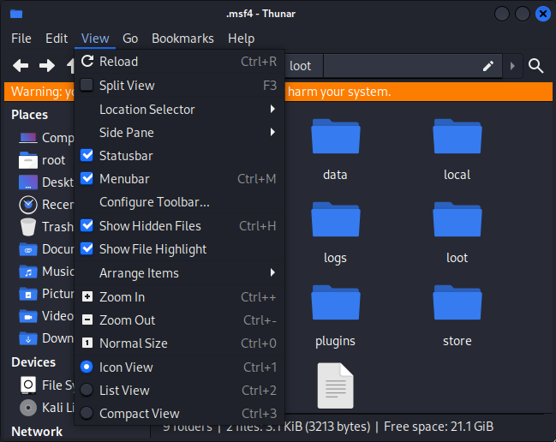This screenshot has width=556, height=442.
Task: Open the File menu
Action: pyautogui.click(x=21, y=39)
